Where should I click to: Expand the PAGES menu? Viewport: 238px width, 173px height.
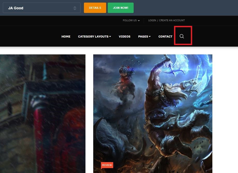[144, 37]
